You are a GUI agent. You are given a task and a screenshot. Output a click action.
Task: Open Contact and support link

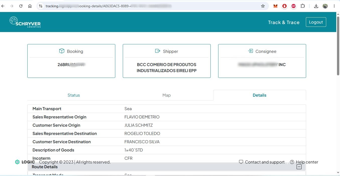pos(262,162)
